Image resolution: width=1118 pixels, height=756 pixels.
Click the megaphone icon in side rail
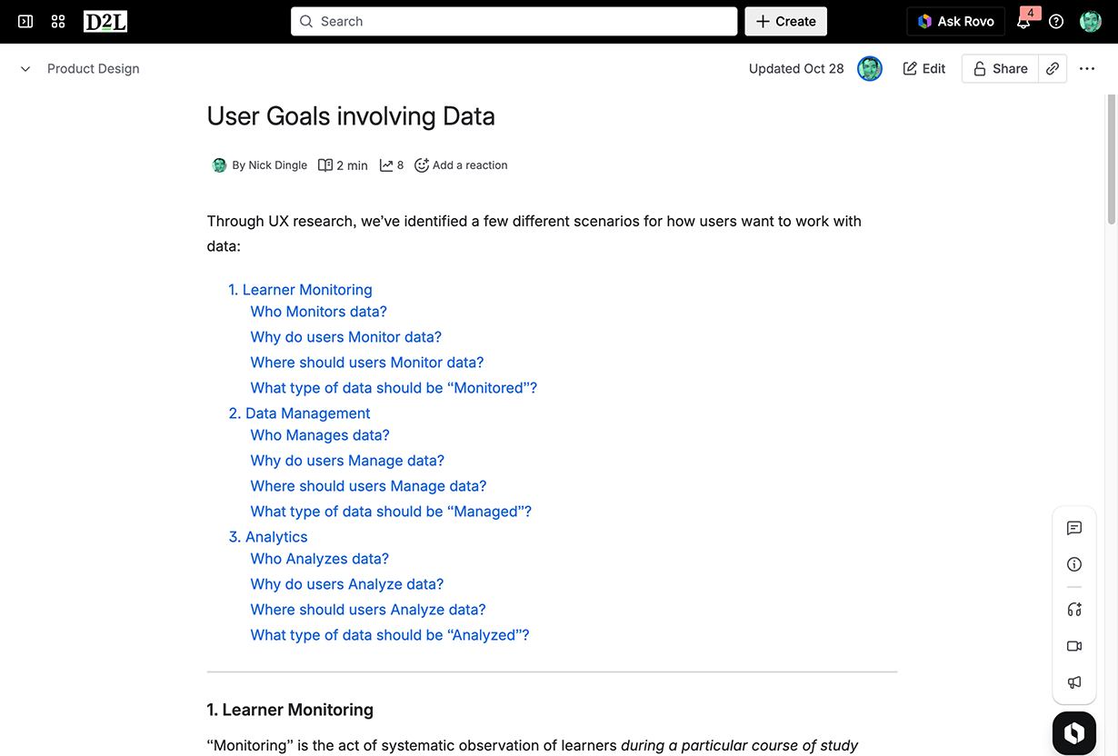1074,682
